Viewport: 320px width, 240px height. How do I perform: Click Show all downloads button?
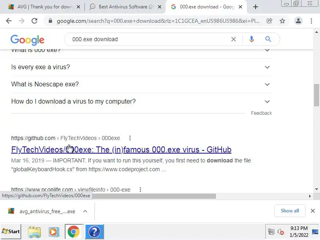click(290, 211)
